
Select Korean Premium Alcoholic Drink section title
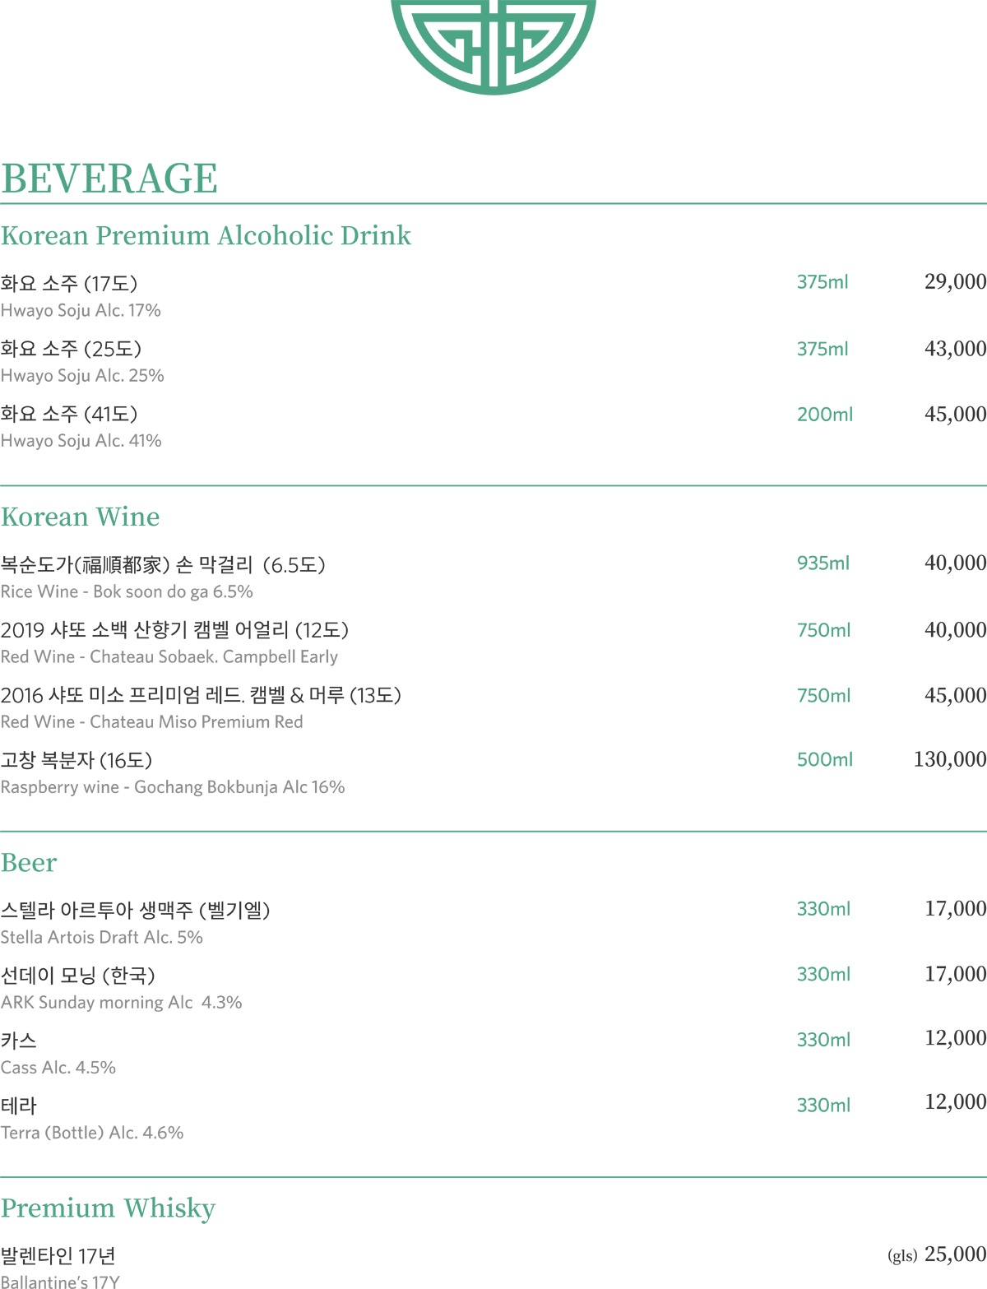pos(206,235)
